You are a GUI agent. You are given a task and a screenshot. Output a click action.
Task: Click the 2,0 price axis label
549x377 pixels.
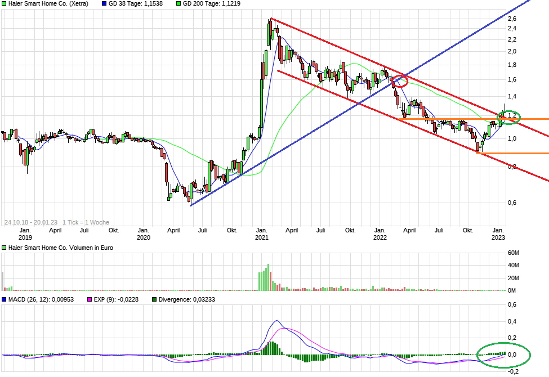[512, 51]
